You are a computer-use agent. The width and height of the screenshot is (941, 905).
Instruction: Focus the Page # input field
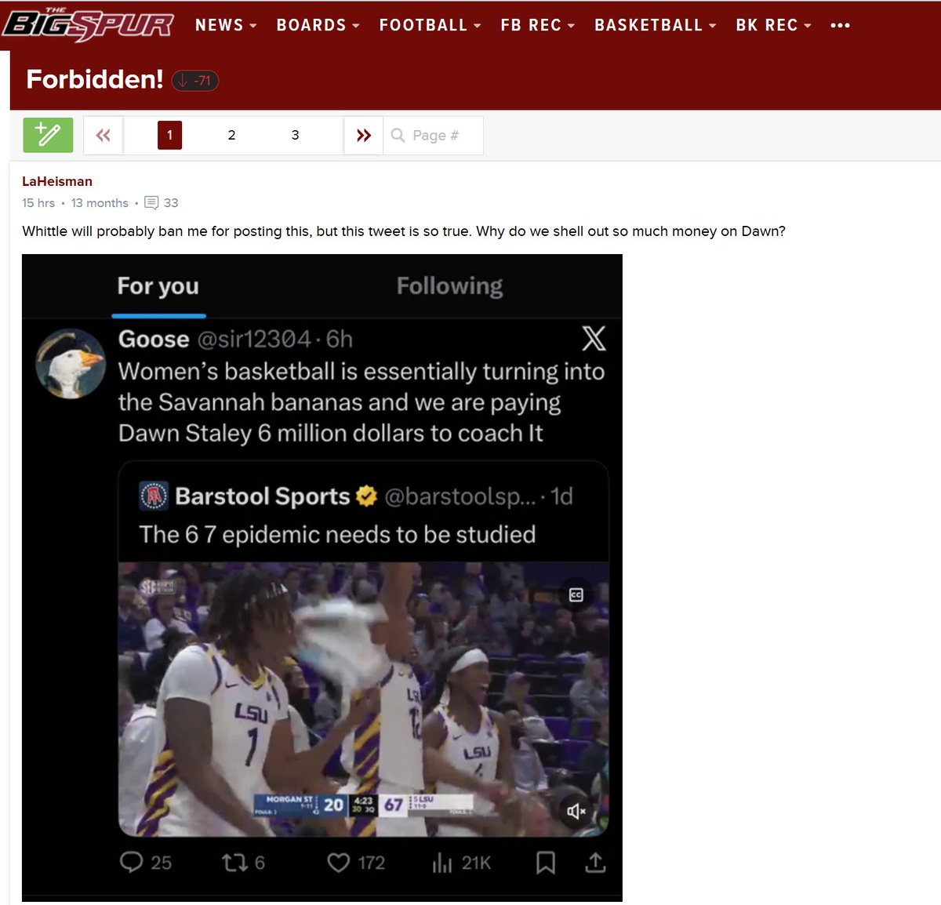[x=433, y=135]
